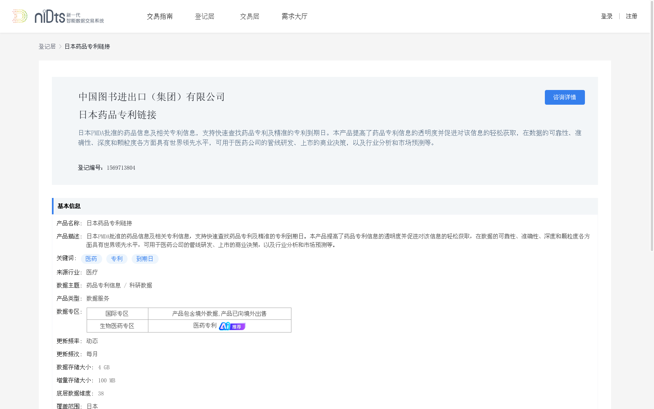This screenshot has height=409, width=654.
Task: Click the 咨询详情 button
Action: coord(564,97)
